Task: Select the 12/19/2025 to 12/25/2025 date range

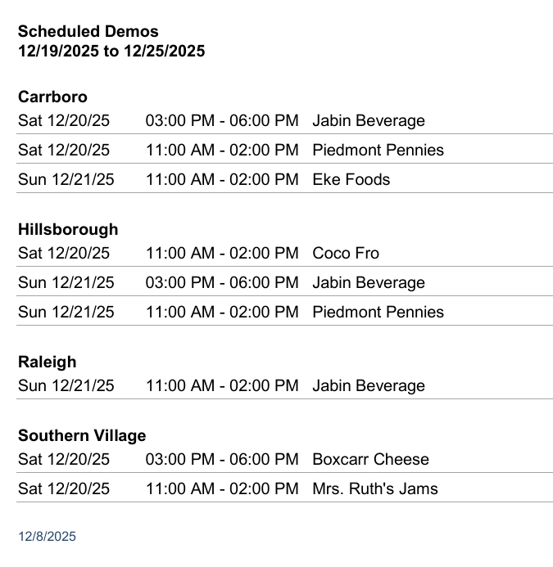Action: point(111,52)
